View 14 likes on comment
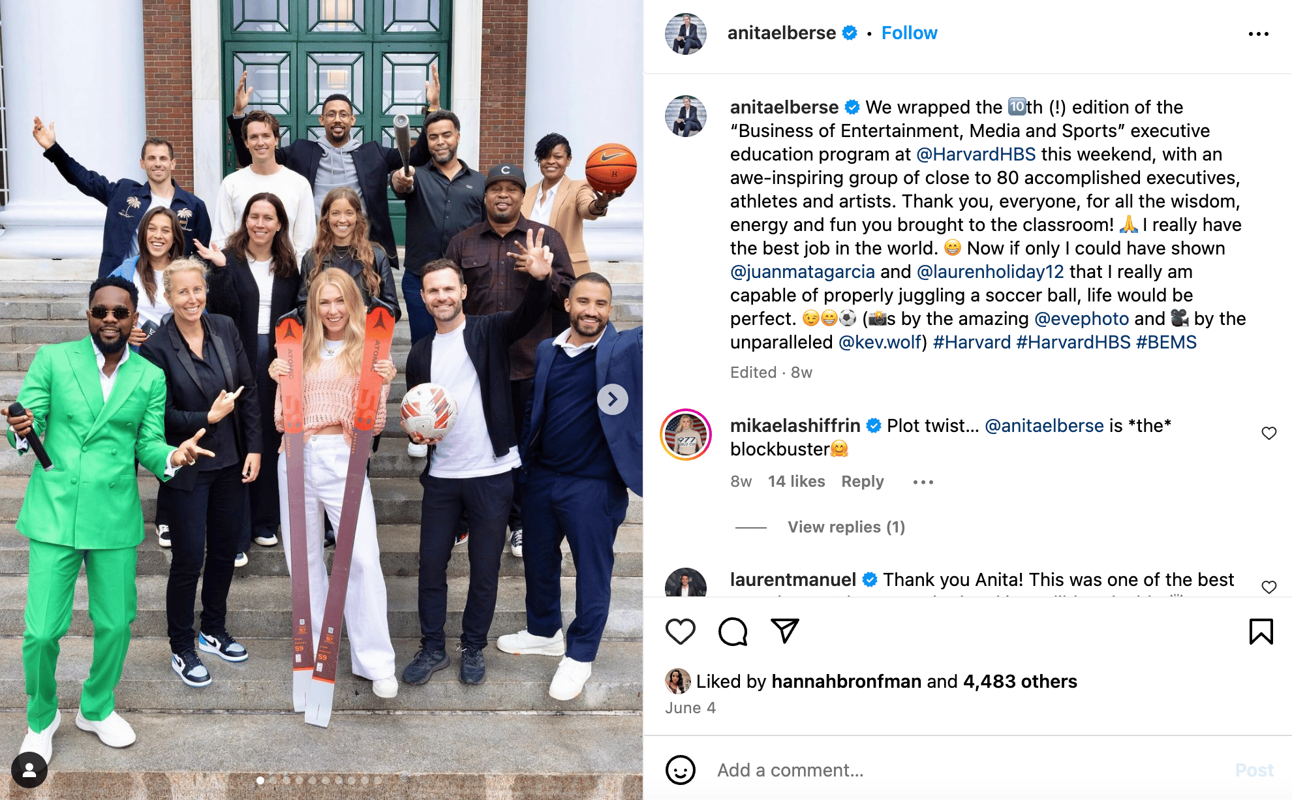1292x800 pixels. point(796,482)
